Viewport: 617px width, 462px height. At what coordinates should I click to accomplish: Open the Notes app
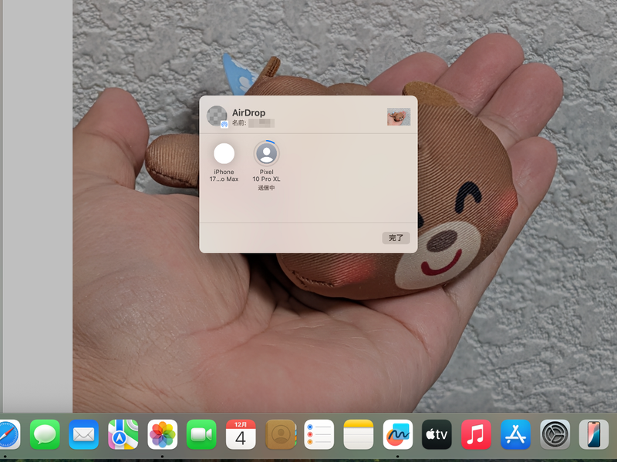click(358, 435)
